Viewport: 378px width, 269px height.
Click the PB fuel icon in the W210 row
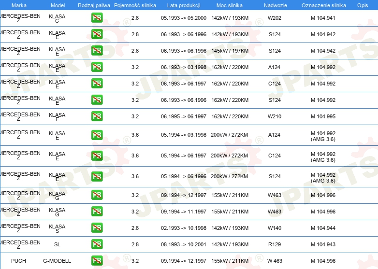pyautogui.click(x=97, y=116)
